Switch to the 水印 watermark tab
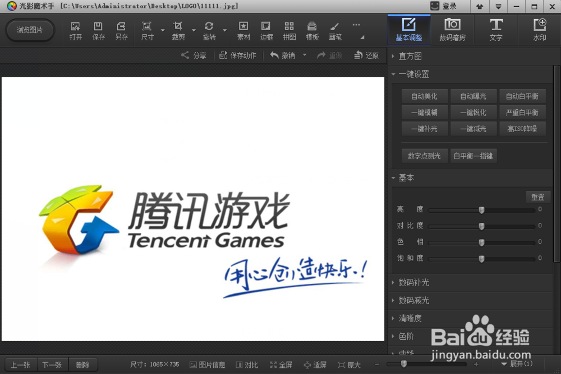The height and width of the screenshot is (374, 561). coord(540,30)
